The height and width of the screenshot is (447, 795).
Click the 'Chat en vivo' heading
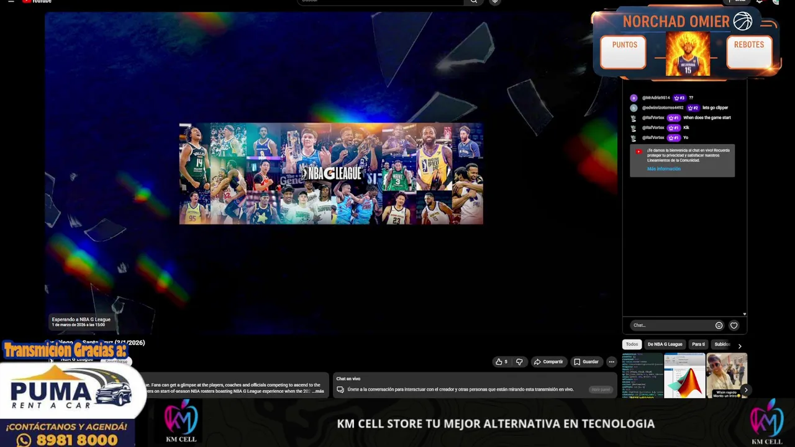348,379
